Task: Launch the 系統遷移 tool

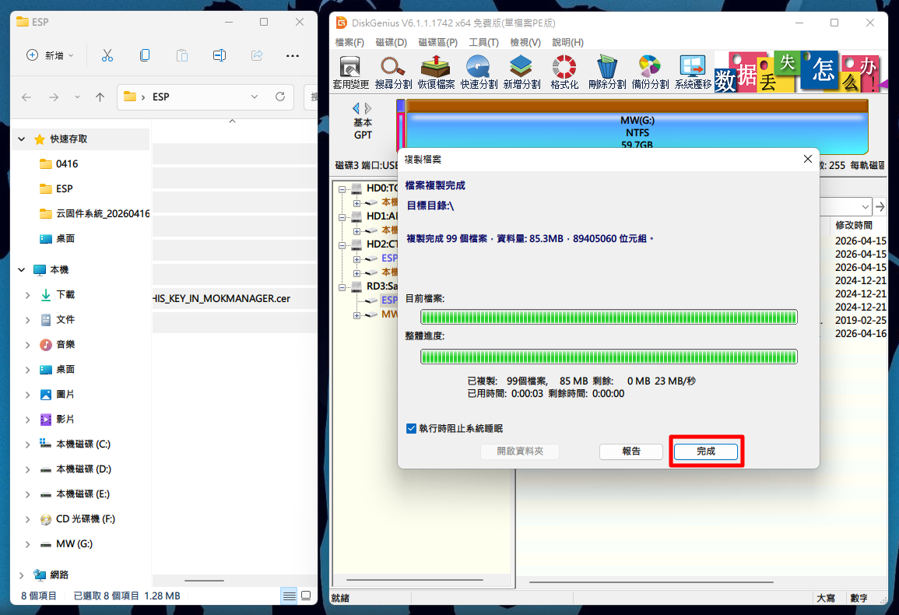Action: click(x=693, y=72)
